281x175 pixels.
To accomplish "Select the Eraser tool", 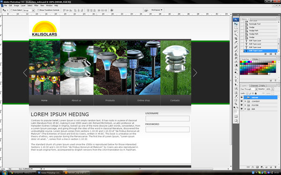I will (x=236, y=62).
